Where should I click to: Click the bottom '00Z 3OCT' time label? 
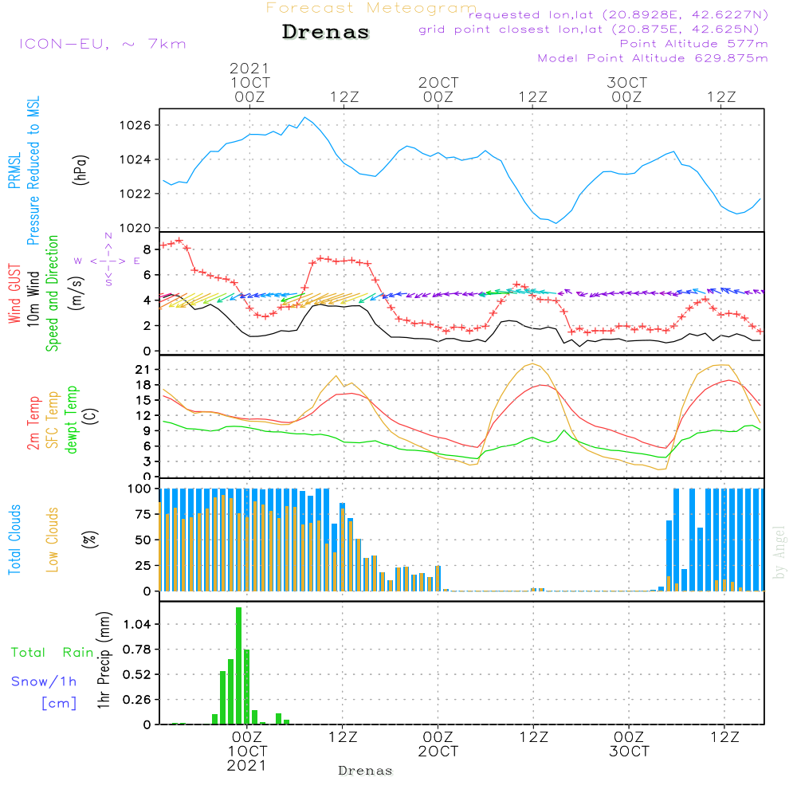point(630,744)
